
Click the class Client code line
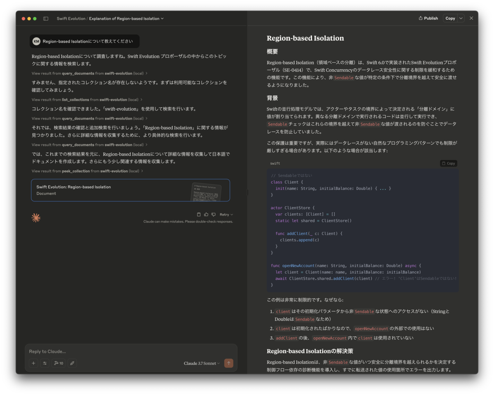[287, 182]
